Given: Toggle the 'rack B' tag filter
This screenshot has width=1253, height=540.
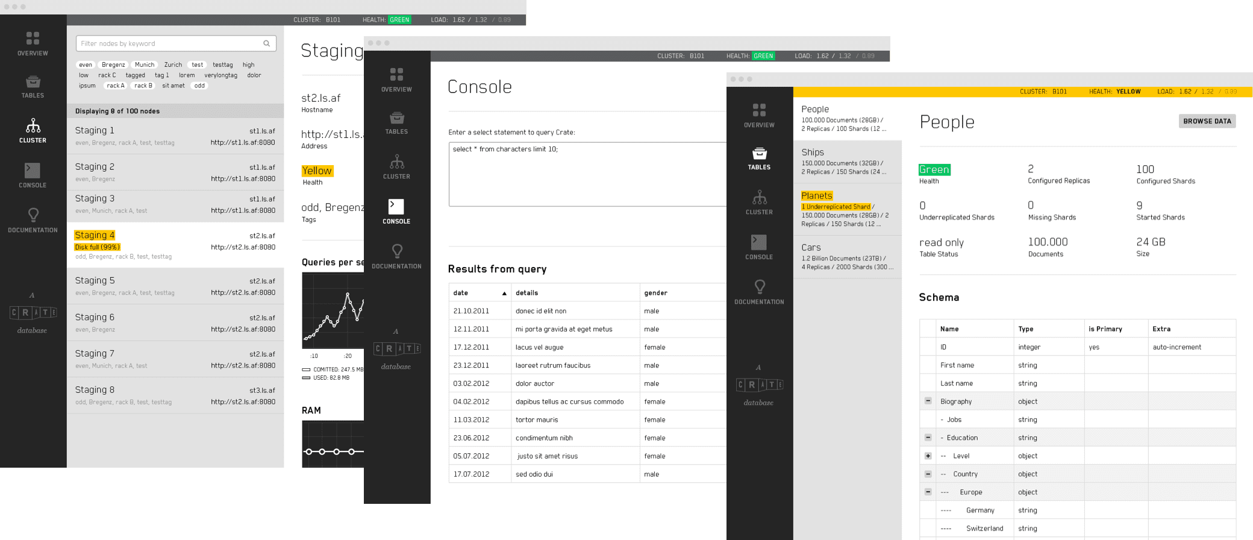Looking at the screenshot, I should click(143, 86).
